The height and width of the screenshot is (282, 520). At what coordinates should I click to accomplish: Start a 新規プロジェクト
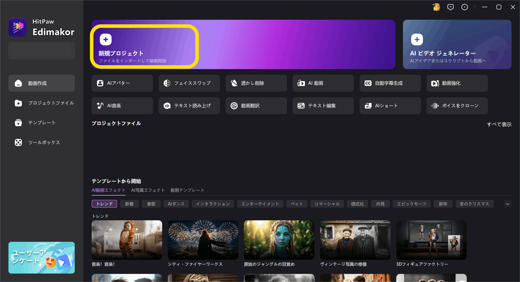point(145,44)
